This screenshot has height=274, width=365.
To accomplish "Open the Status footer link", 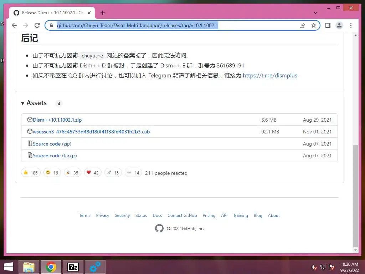I will tap(141, 215).
